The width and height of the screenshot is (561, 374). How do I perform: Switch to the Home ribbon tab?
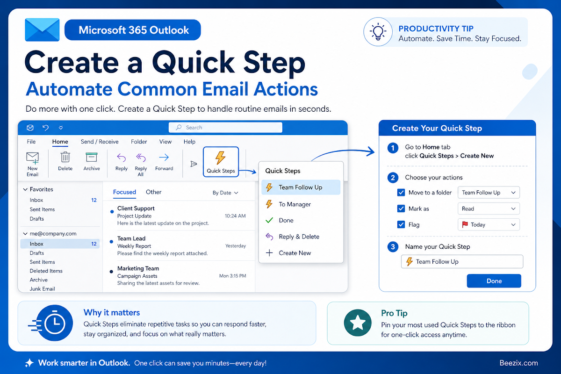[x=60, y=142]
